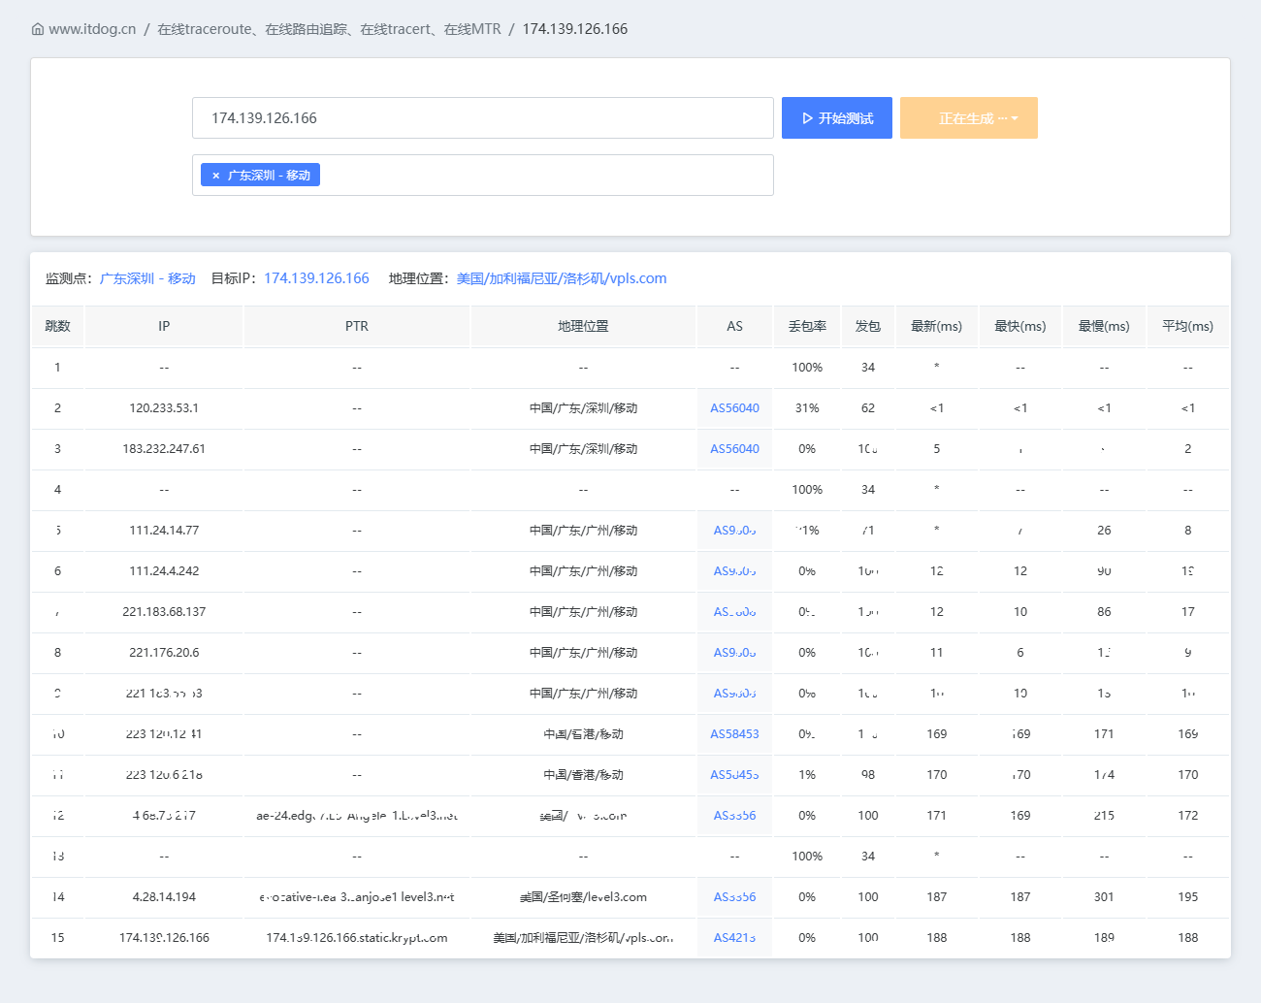Select the 31% packet loss cell

[807, 408]
